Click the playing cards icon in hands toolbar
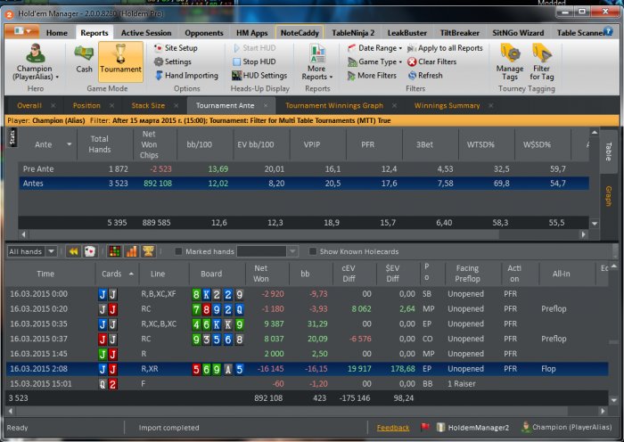 [90, 251]
